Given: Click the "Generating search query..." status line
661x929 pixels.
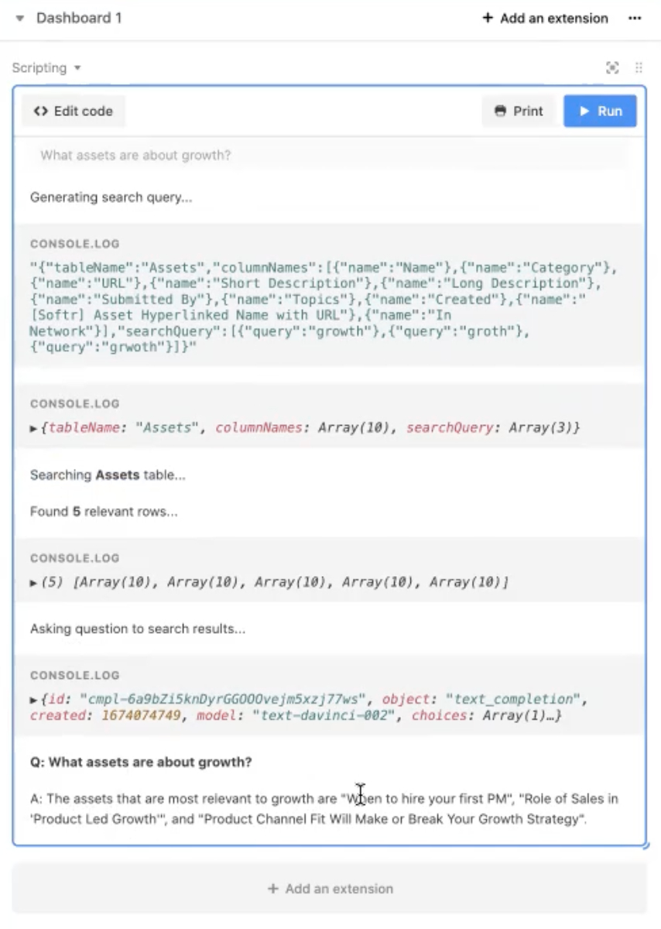Looking at the screenshot, I should (x=111, y=197).
